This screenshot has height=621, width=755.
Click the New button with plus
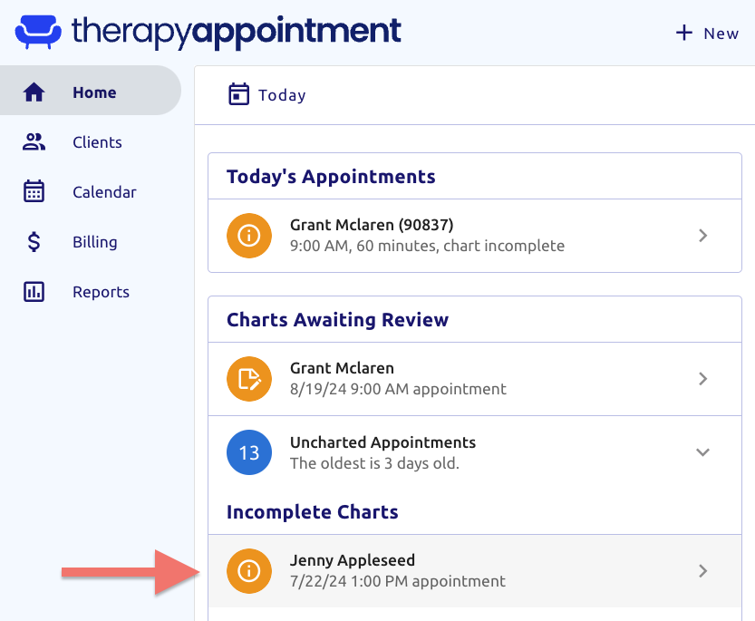pyautogui.click(x=707, y=34)
